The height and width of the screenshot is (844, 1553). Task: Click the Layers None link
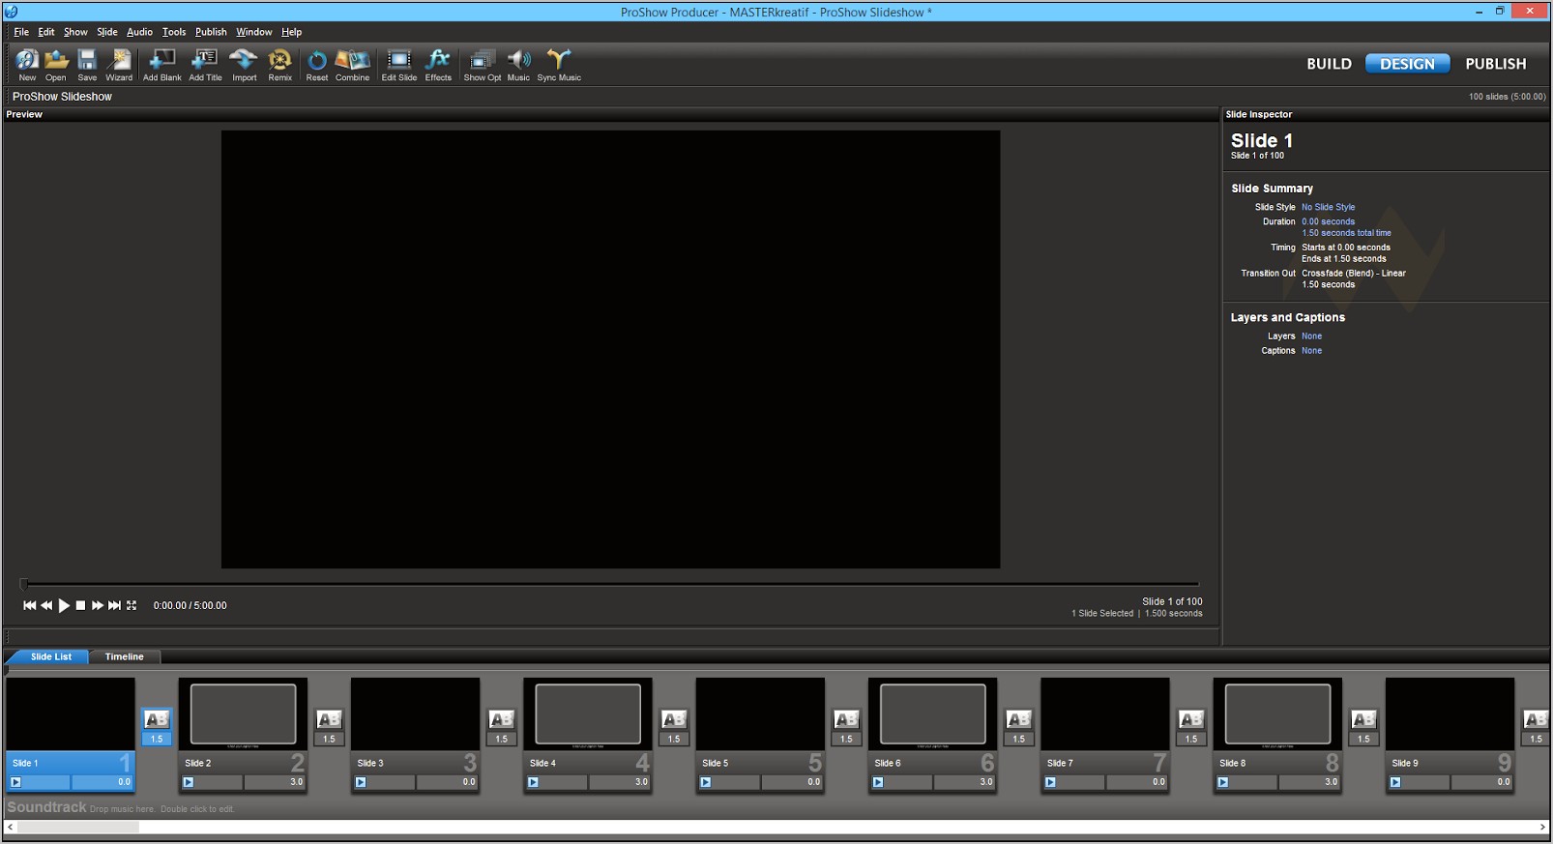[1311, 336]
